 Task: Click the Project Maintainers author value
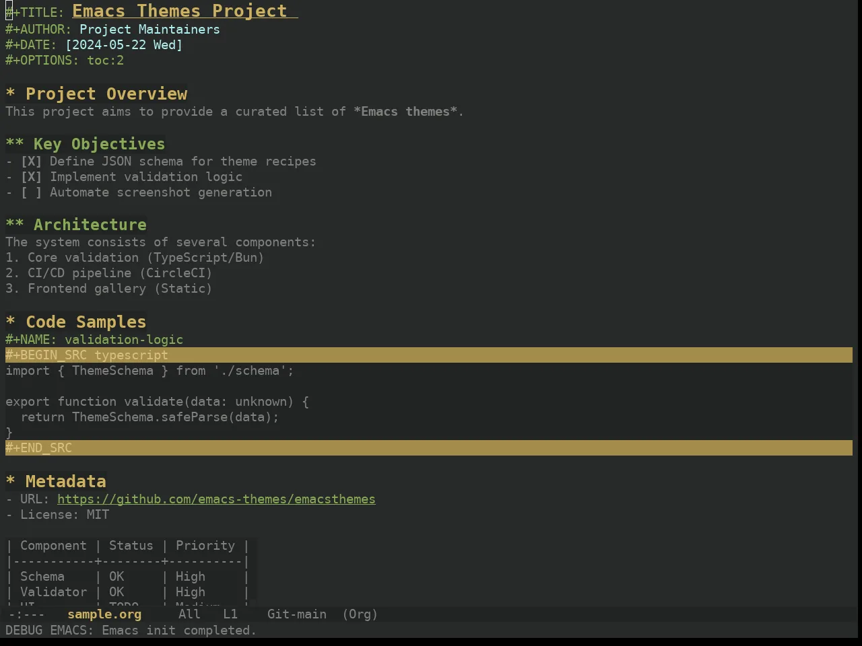point(150,30)
